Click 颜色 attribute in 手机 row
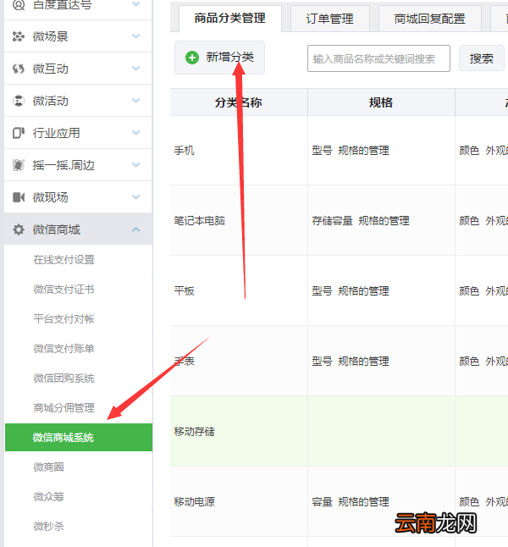The width and height of the screenshot is (508, 547). point(469,151)
